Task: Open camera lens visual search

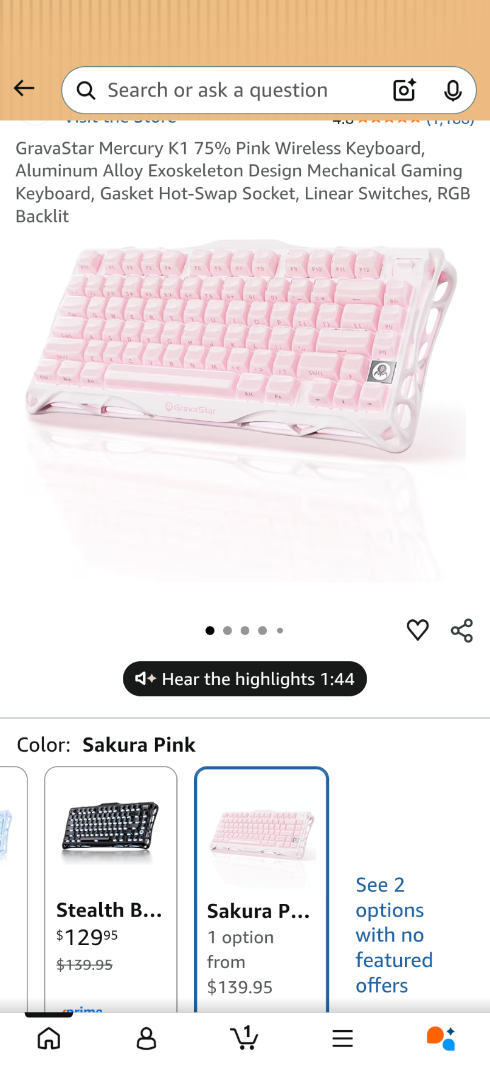Action: click(x=404, y=90)
